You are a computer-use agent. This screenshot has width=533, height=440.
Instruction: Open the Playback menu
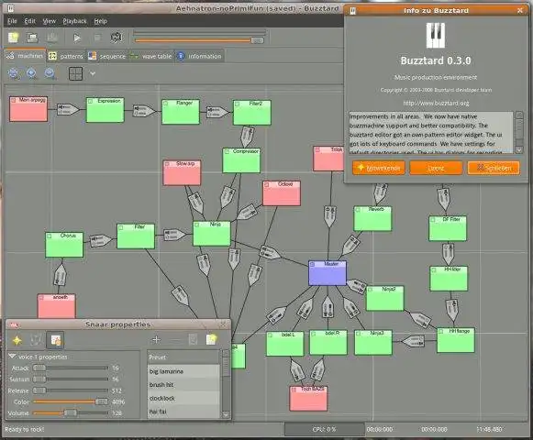coord(75,21)
